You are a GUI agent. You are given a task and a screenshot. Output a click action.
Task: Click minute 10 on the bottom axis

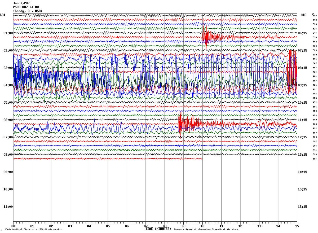coord(202,226)
